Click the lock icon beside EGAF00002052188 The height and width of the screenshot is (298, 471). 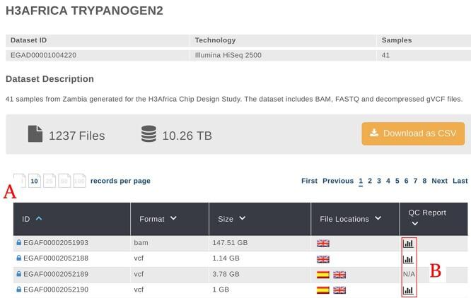[x=19, y=259]
